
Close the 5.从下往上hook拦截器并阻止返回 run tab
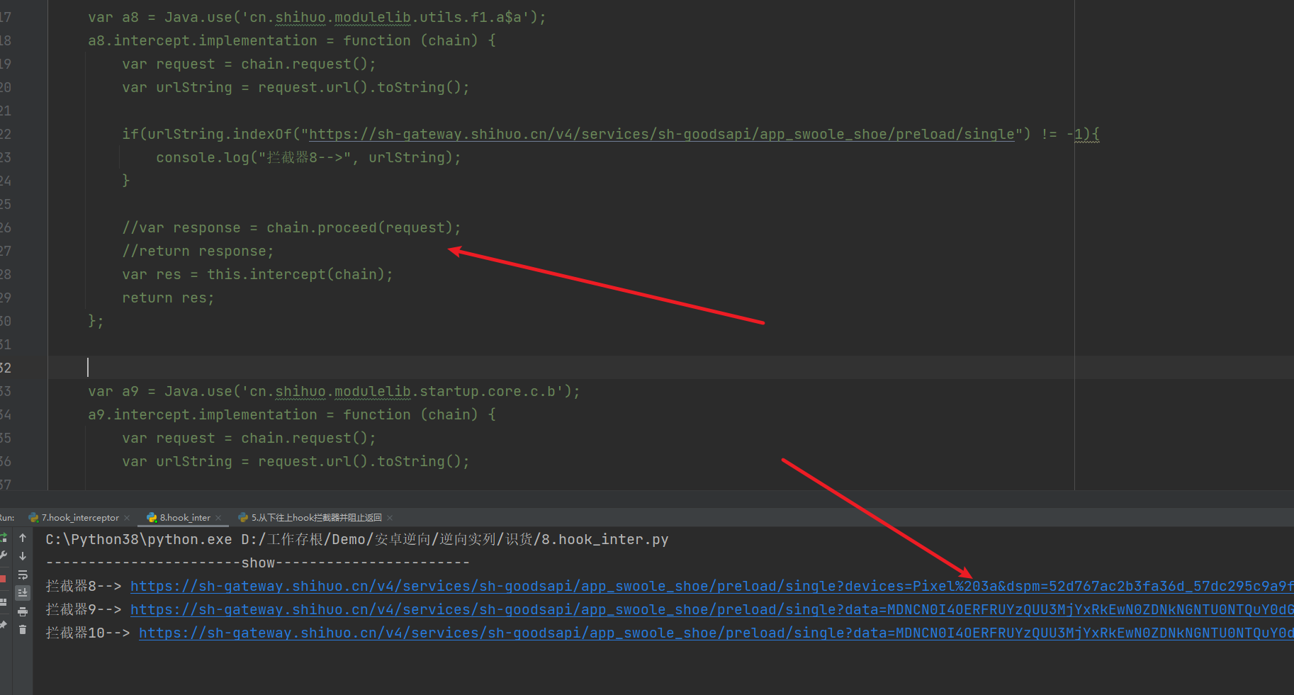click(390, 518)
